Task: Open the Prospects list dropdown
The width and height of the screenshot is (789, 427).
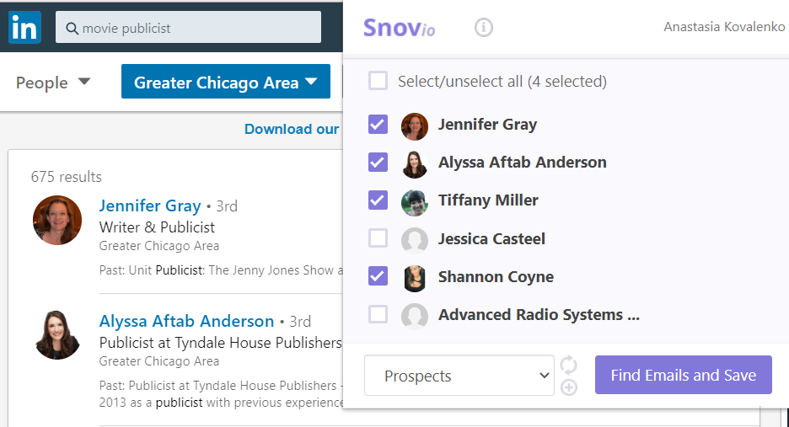Action: coord(459,376)
